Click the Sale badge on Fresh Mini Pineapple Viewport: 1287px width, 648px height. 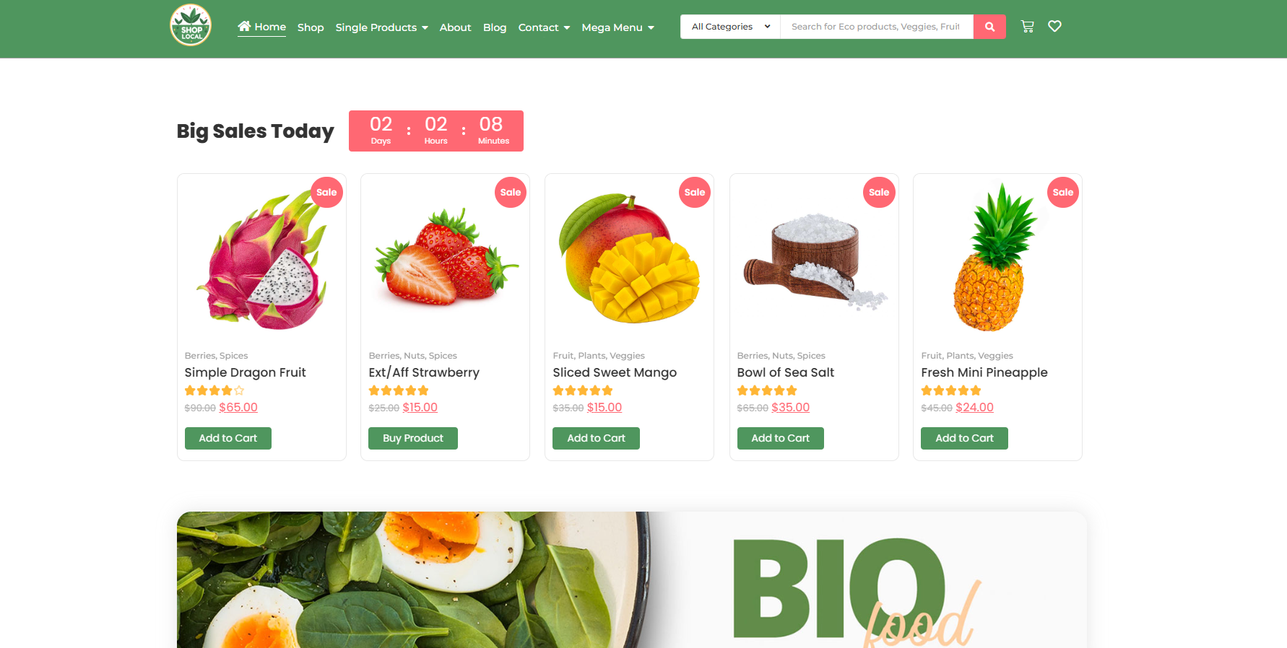pos(1063,192)
